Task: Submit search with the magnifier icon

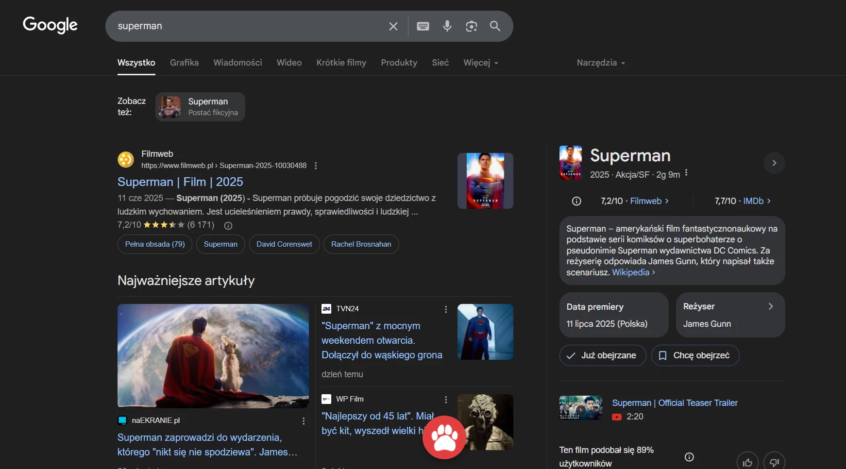Action: click(x=495, y=26)
